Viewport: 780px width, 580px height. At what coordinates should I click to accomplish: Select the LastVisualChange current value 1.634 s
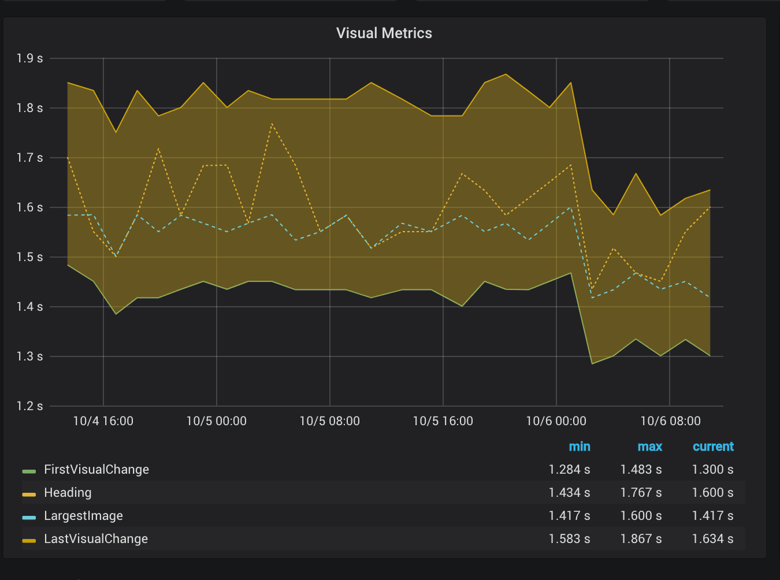(712, 539)
